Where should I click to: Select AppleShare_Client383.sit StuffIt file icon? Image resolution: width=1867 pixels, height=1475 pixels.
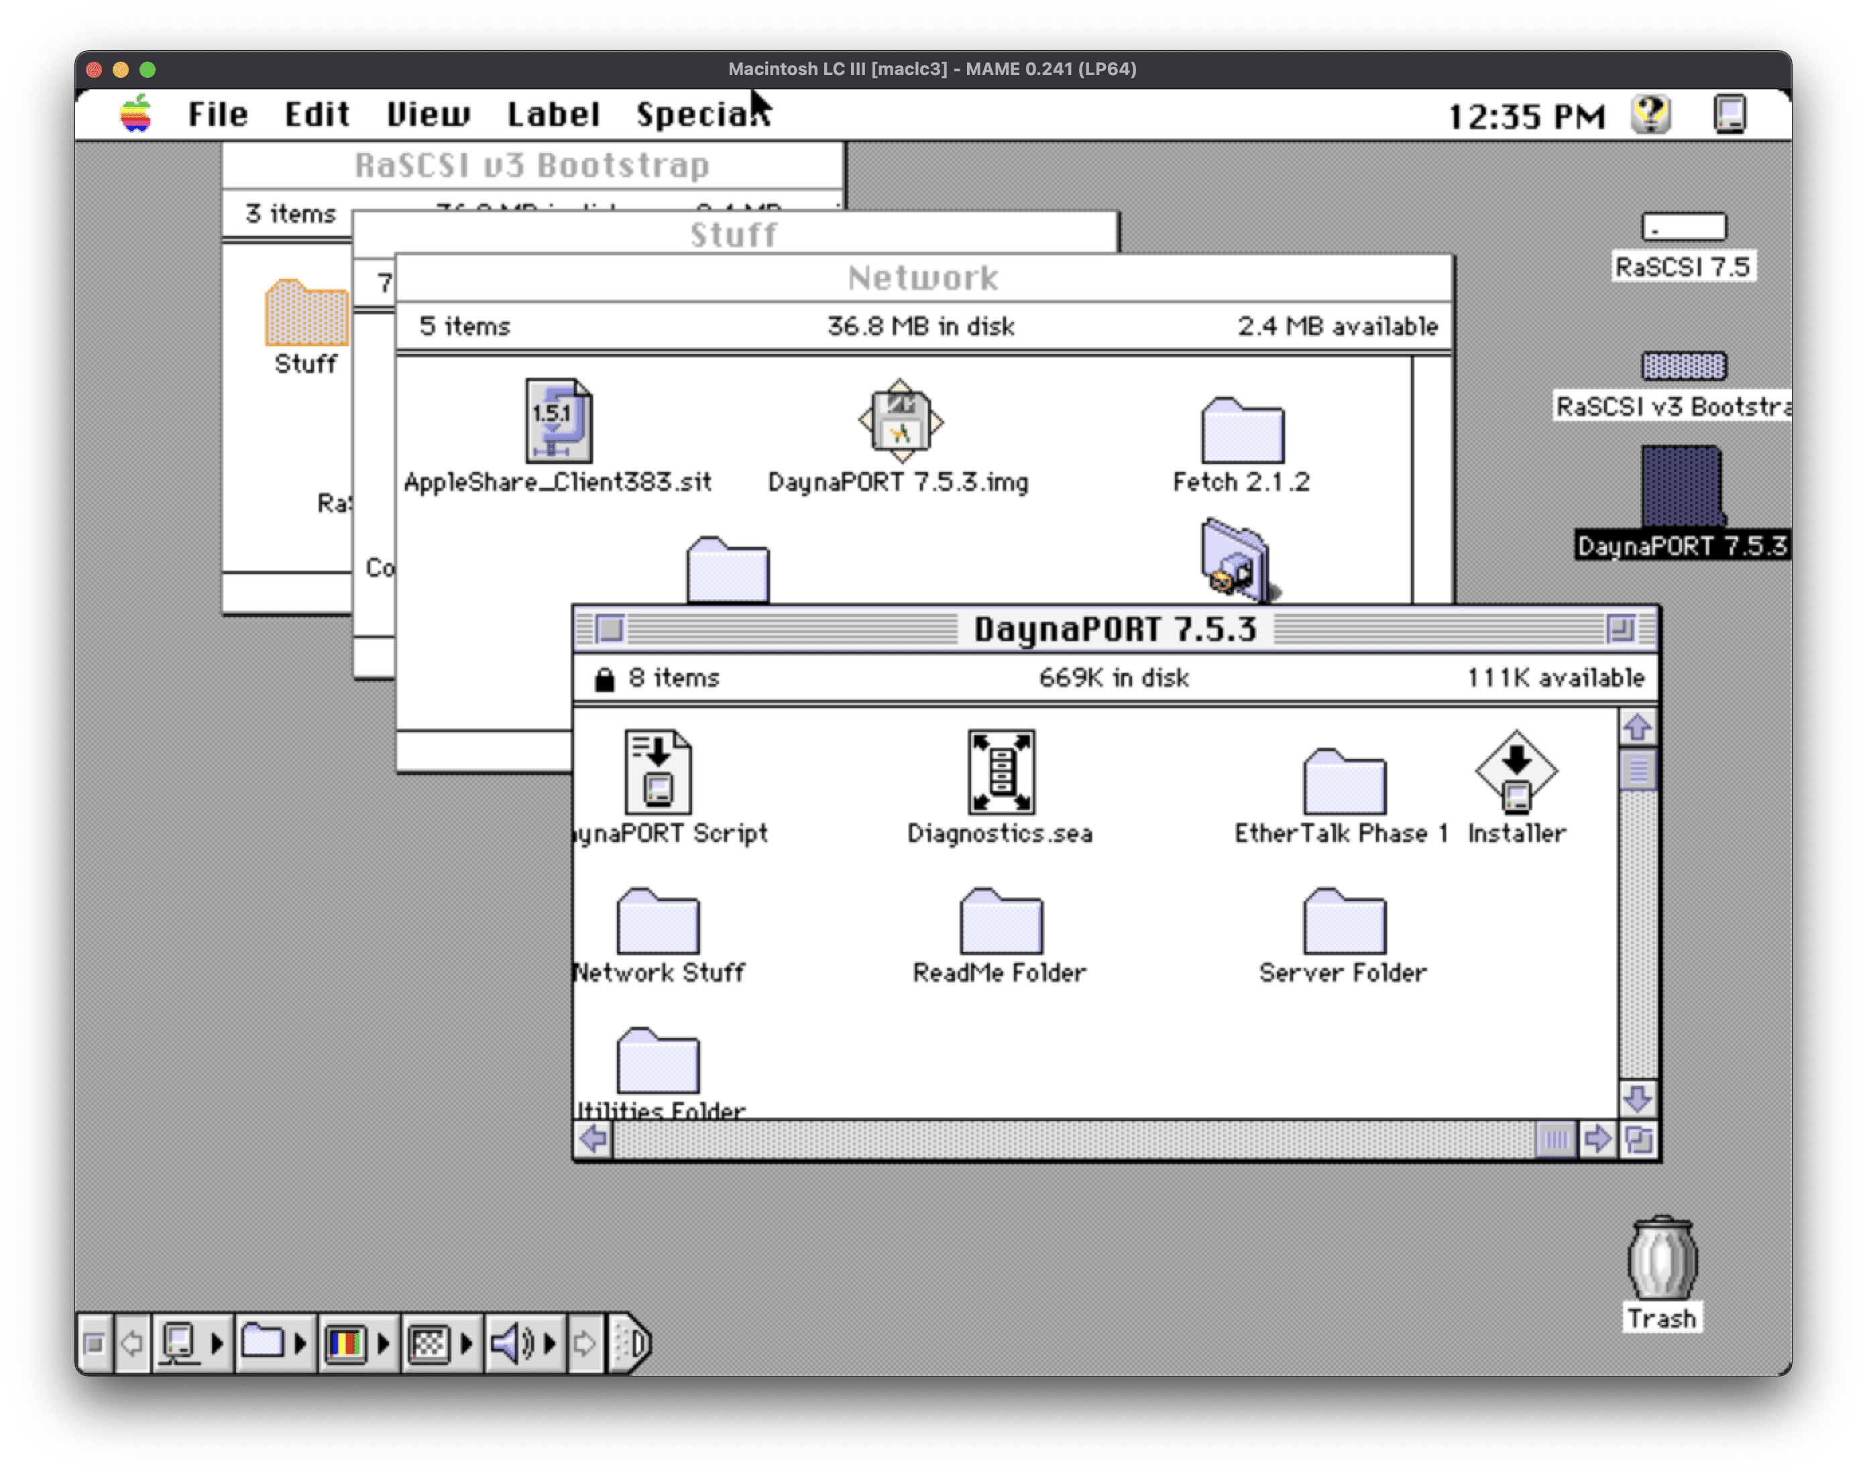coord(559,422)
